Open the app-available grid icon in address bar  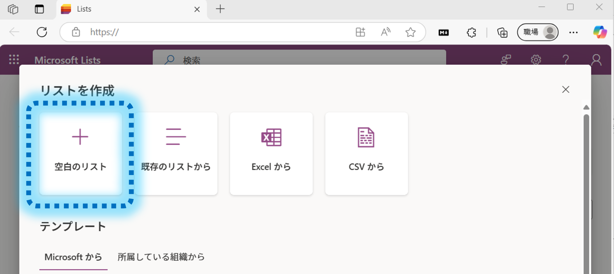[360, 32]
